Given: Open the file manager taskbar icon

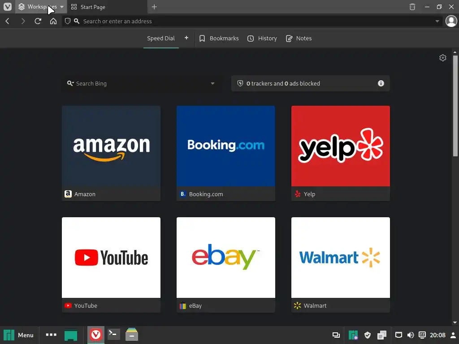Looking at the screenshot, I should [x=132, y=334].
